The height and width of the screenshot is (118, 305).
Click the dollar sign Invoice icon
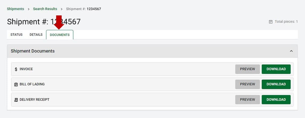click(16, 69)
